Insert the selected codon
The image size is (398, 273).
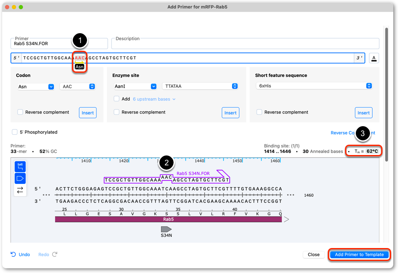pyautogui.click(x=87, y=113)
